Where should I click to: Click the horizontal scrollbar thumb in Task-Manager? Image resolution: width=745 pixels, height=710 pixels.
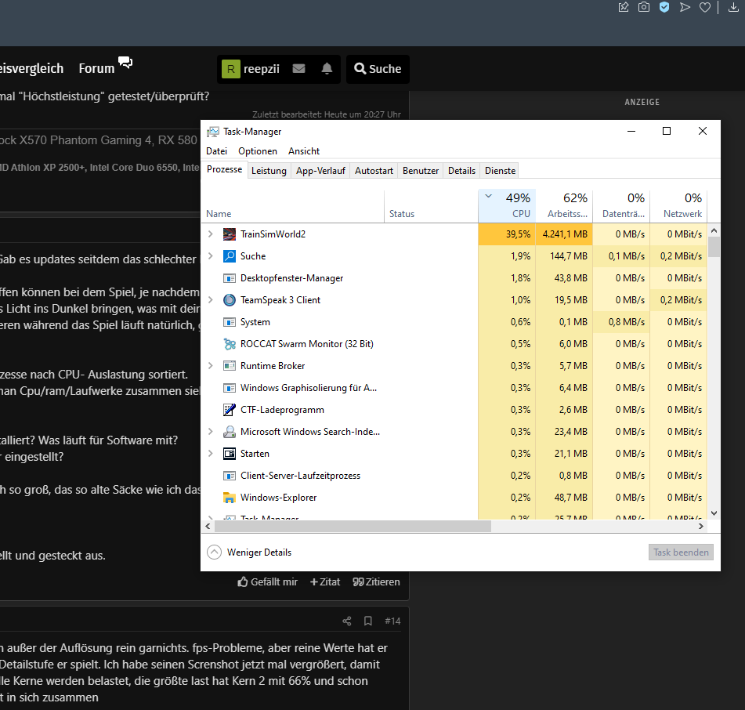(353, 526)
